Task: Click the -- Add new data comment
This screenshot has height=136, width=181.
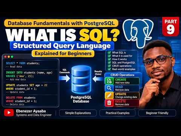Action: (16, 79)
